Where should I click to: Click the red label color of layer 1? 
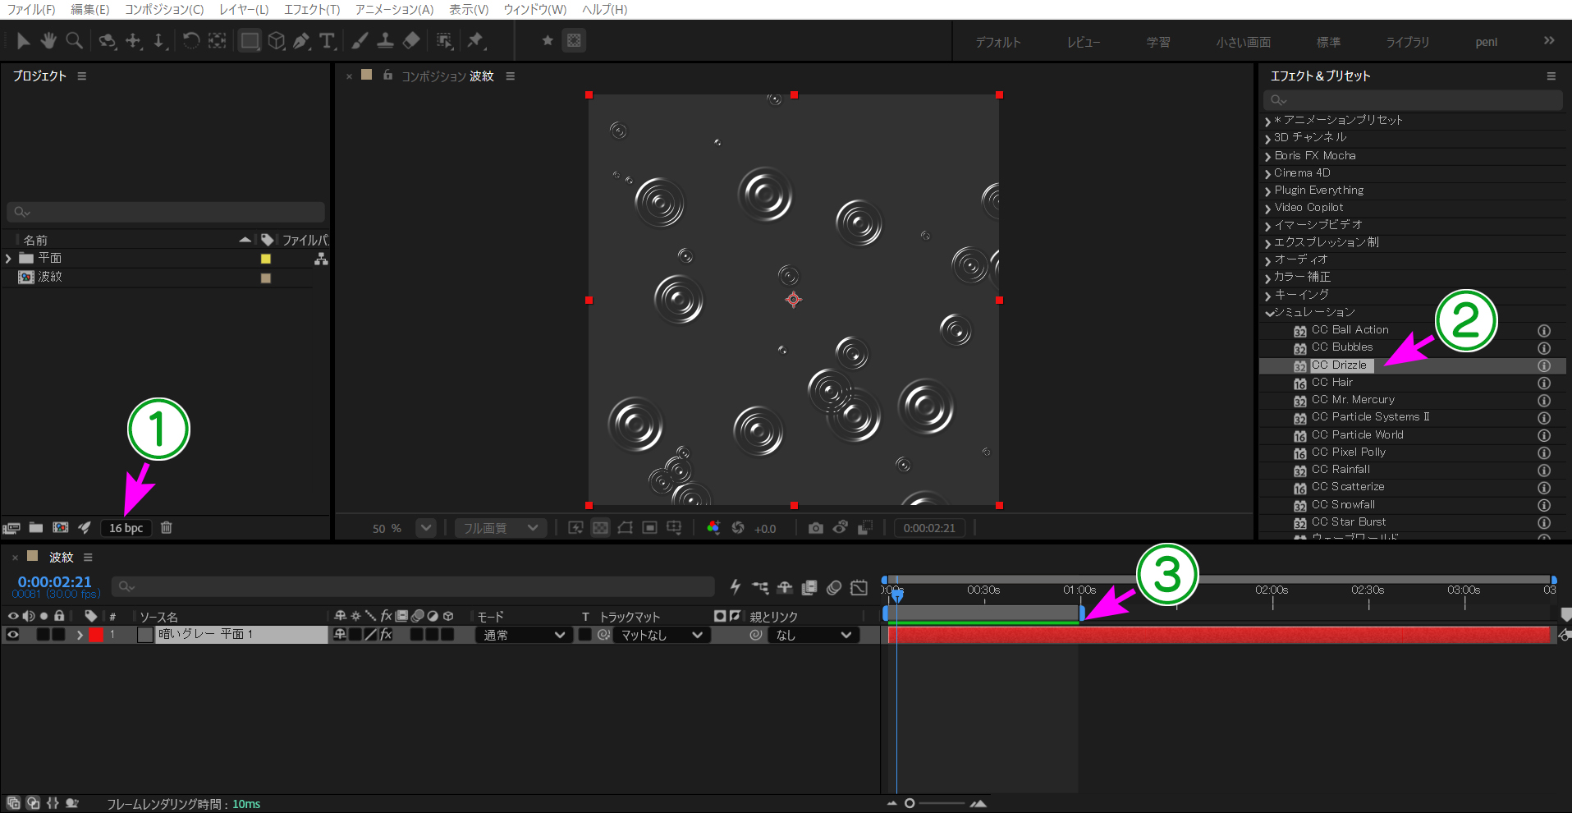(x=96, y=635)
